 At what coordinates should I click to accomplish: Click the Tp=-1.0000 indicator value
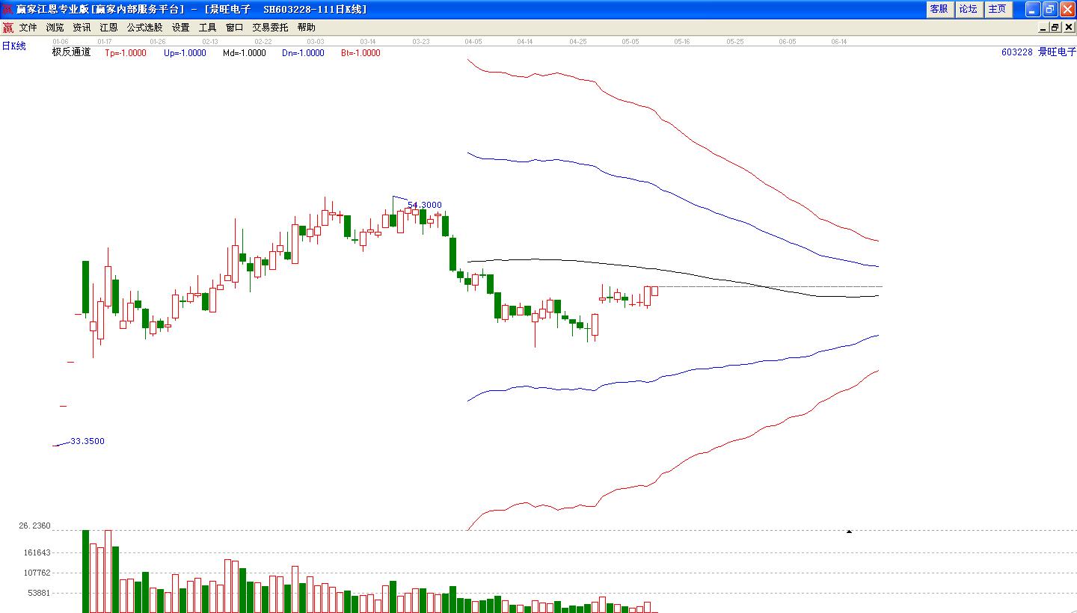126,53
